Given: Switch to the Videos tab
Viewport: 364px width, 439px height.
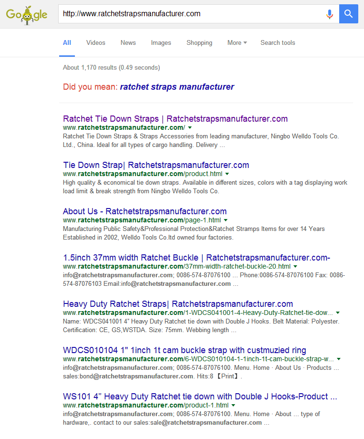Looking at the screenshot, I should tap(96, 43).
